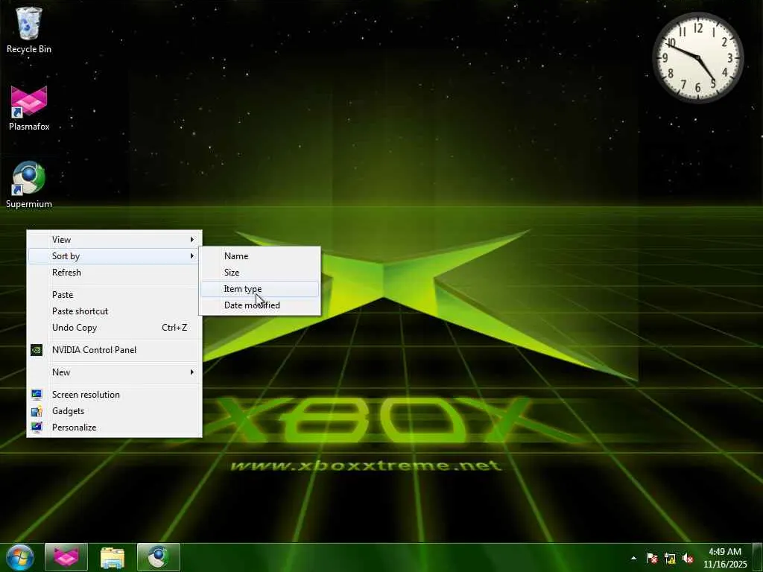Click the muted volume tray icon
This screenshot has height=572, width=763.
688,558
